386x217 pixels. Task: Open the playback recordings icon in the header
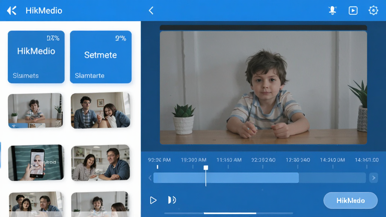click(x=353, y=11)
